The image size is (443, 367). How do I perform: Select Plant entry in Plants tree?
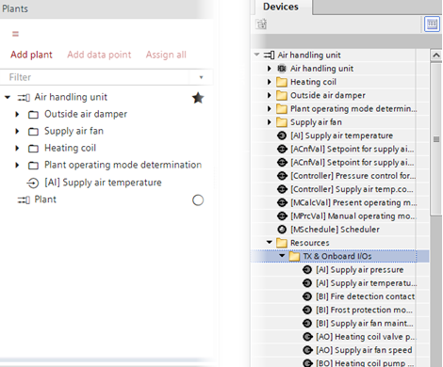tap(45, 199)
